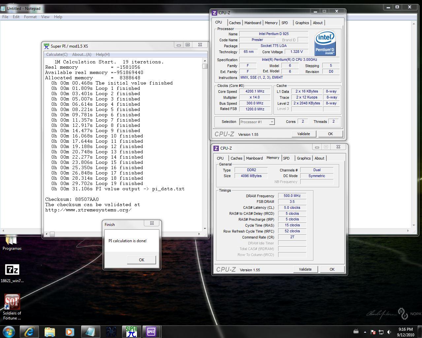This screenshot has width=422, height=338.
Task: Switch to About tab in upper CPU-Z
Action: (x=318, y=23)
